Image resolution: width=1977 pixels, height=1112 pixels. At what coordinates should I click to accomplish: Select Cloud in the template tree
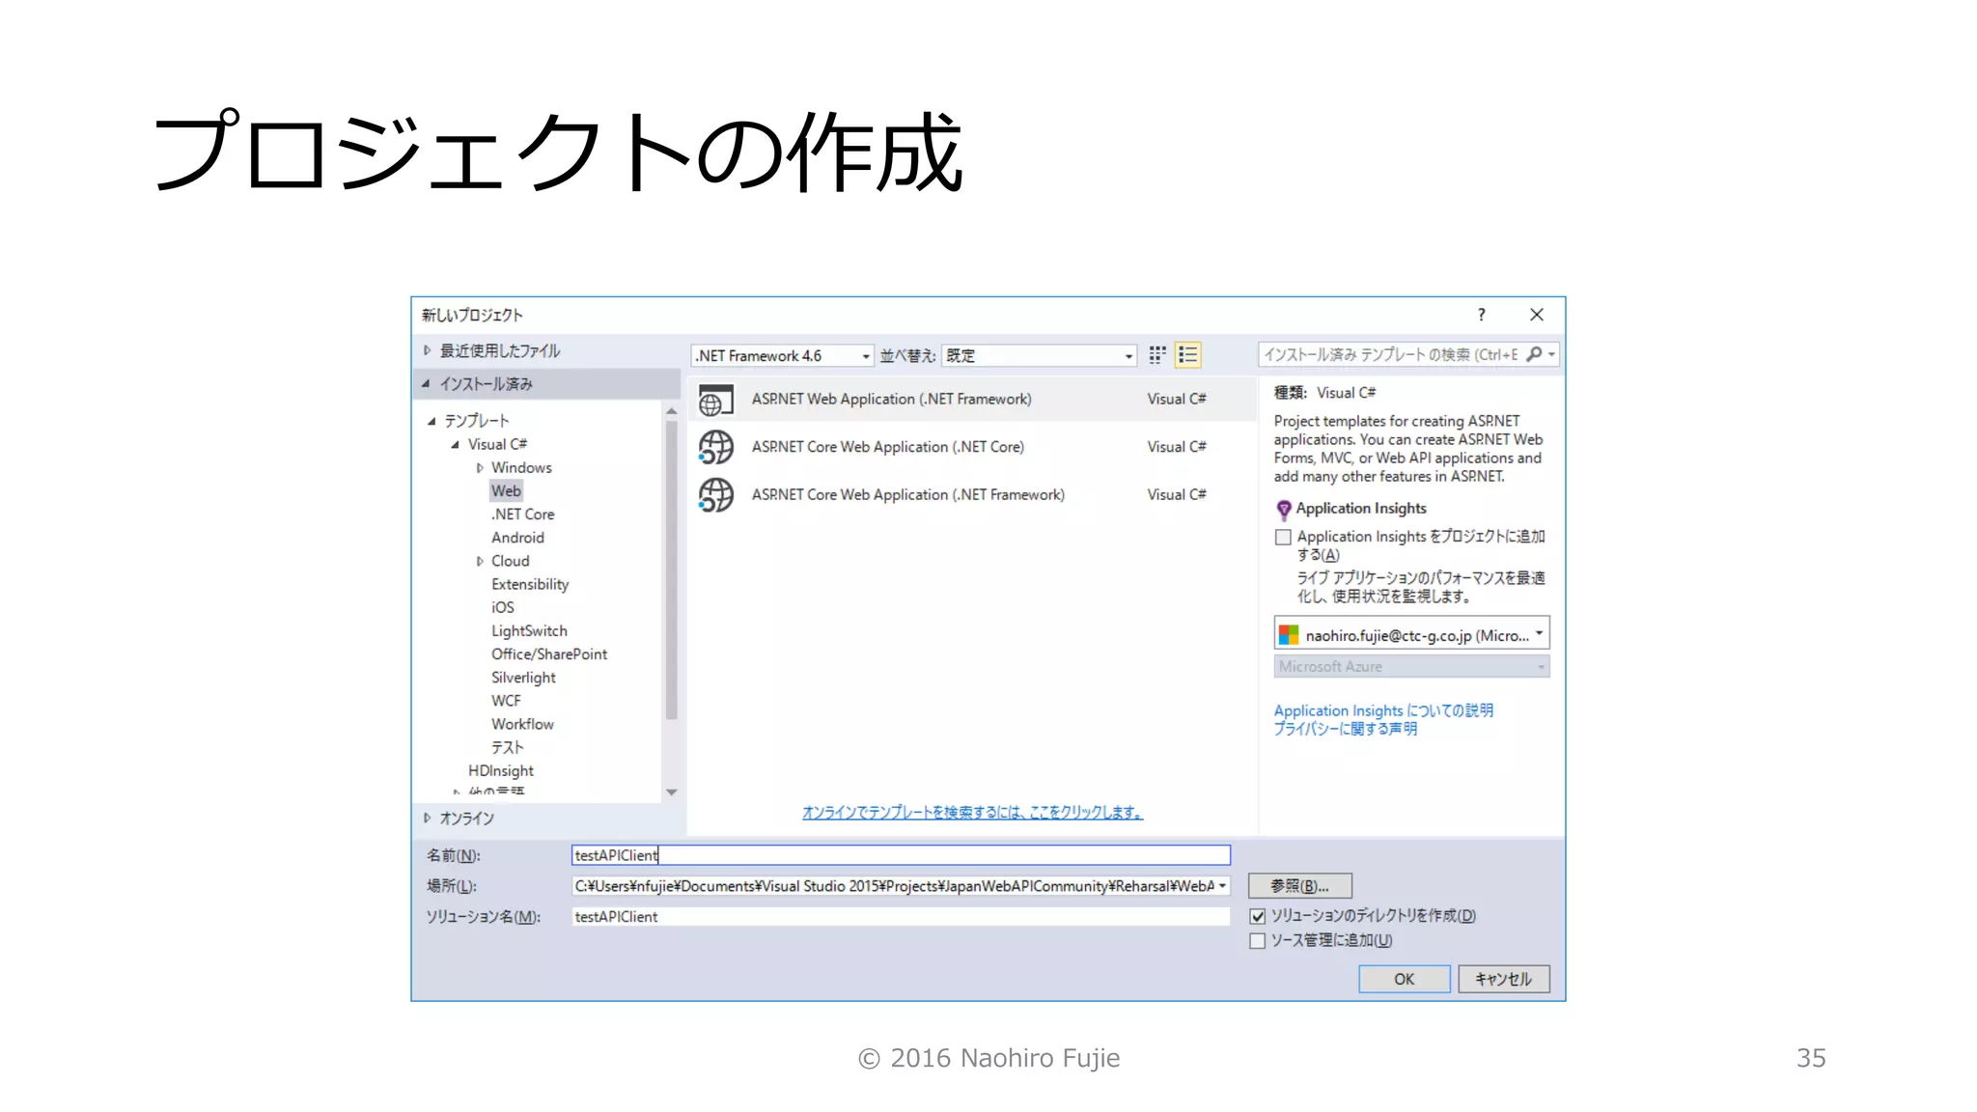tap(510, 561)
